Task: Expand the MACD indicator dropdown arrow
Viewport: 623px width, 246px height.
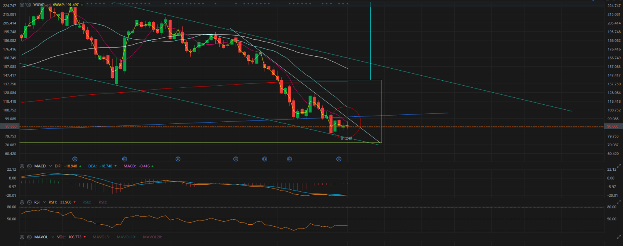Action: (x=50, y=166)
